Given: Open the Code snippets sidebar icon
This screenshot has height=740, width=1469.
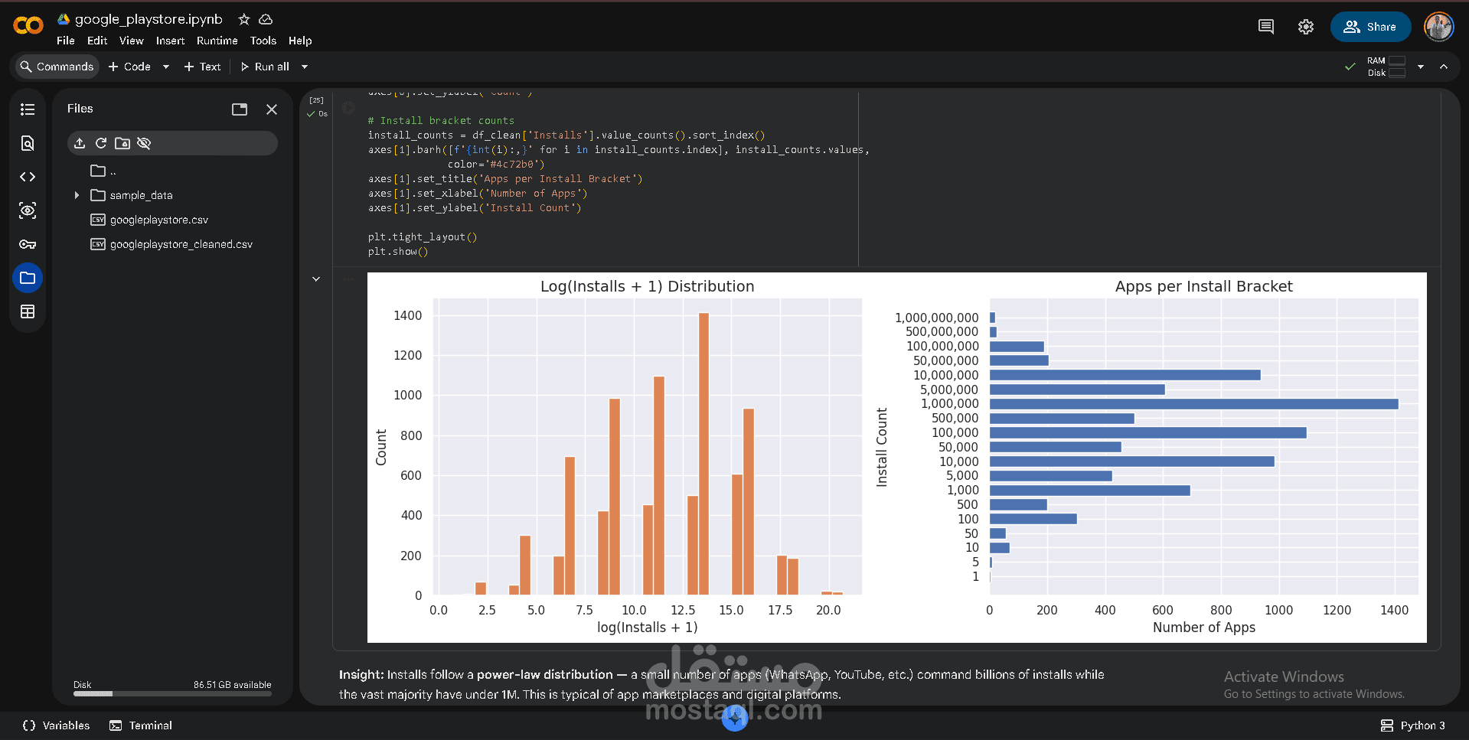Looking at the screenshot, I should (28, 177).
